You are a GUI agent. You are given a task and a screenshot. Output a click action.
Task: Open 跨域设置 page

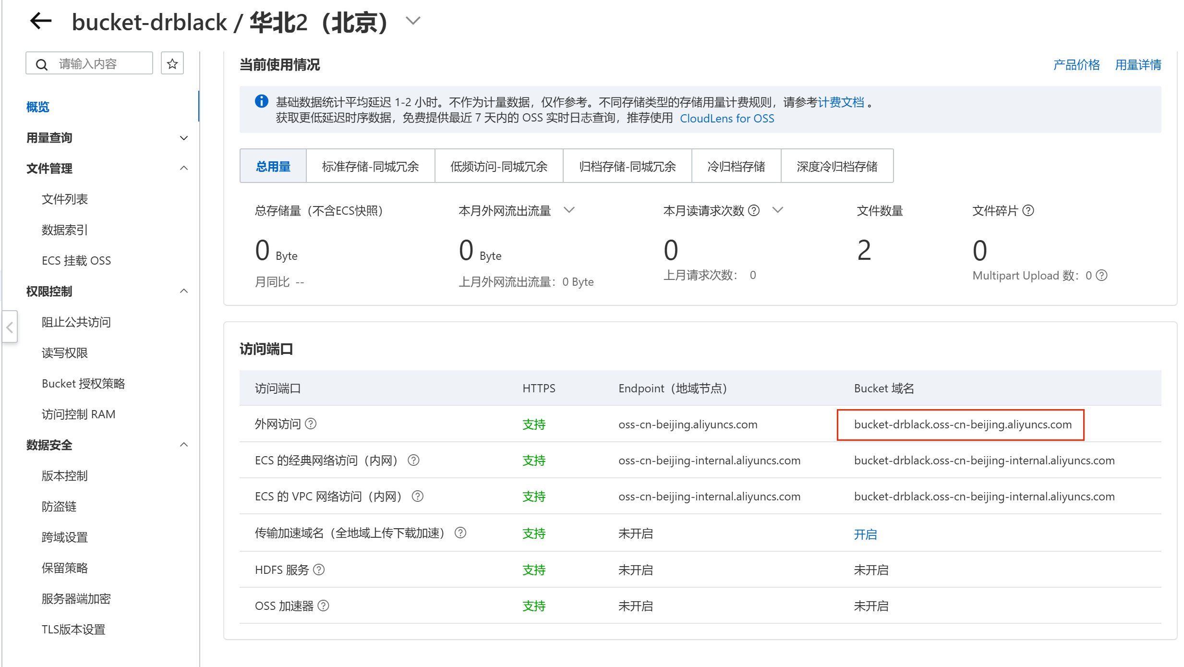tap(65, 537)
